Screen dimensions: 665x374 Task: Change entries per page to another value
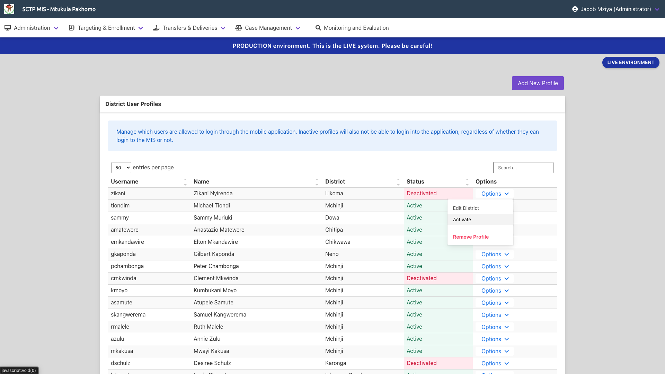[121, 167]
